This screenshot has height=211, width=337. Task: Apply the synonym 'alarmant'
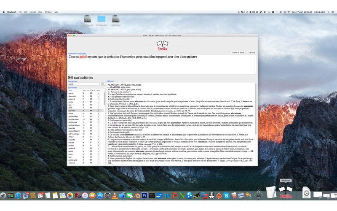coord(99,111)
